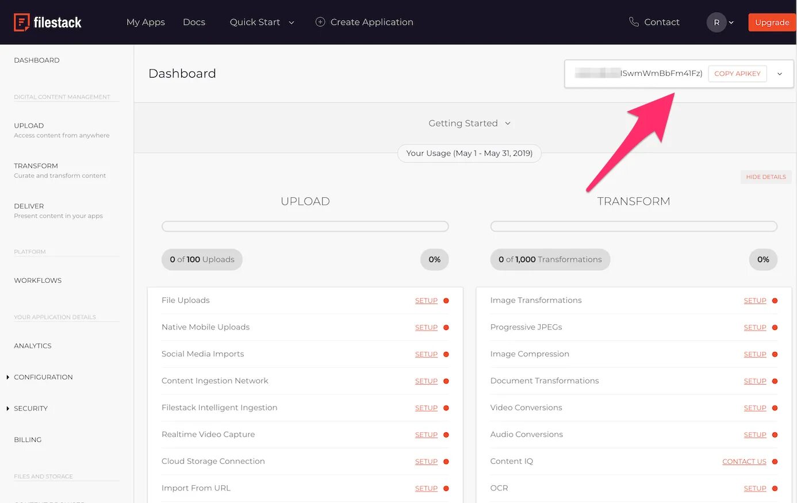Open the API key selector chevron
Viewport: 797px width, 503px height.
pyautogui.click(x=780, y=74)
